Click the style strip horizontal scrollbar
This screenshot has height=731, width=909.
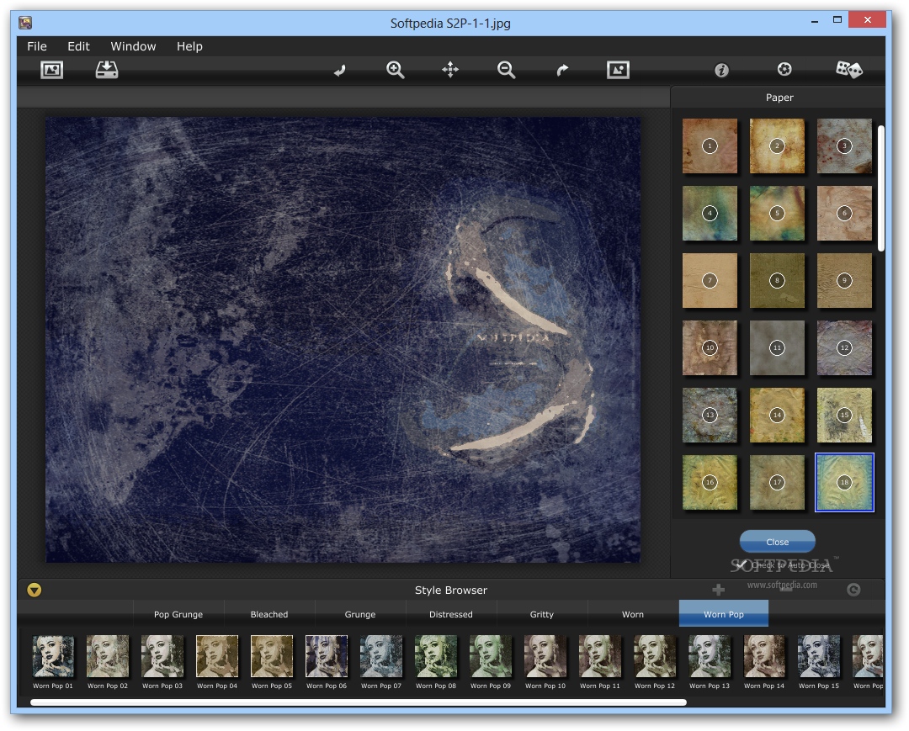[x=359, y=702]
